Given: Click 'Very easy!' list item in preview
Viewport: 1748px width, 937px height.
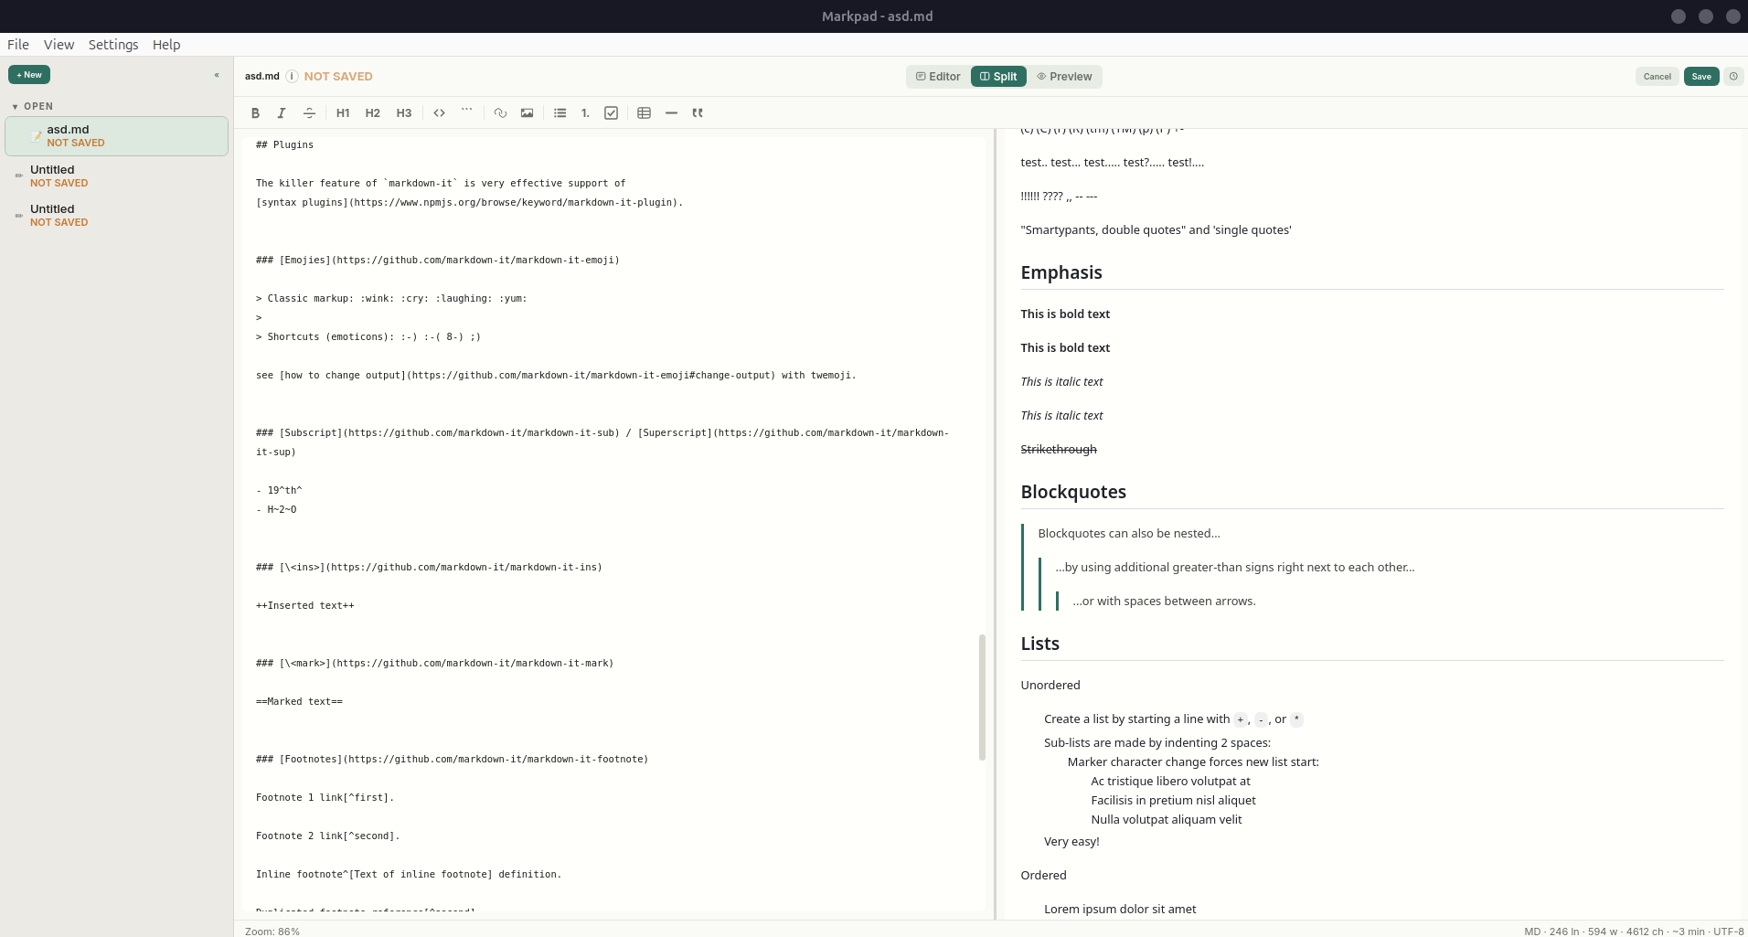Looking at the screenshot, I should [x=1071, y=841].
